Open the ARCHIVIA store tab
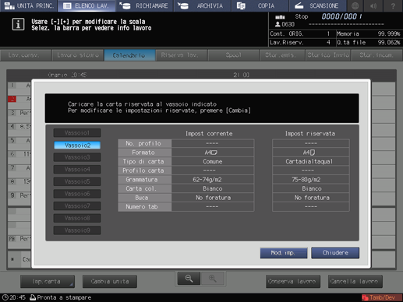This screenshot has height=302, width=403. click(203, 5)
